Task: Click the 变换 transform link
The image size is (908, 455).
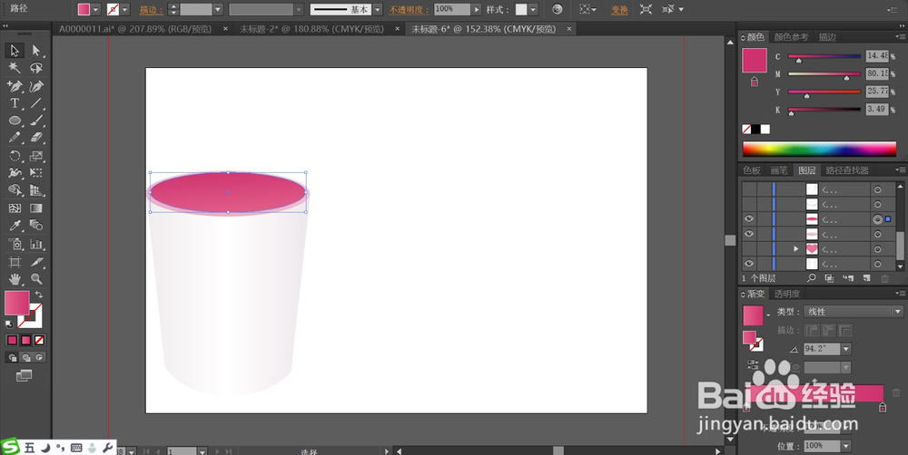Action: click(x=618, y=9)
